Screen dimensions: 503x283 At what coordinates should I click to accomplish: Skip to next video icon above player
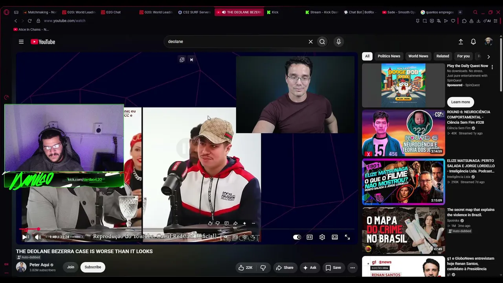[191, 60]
